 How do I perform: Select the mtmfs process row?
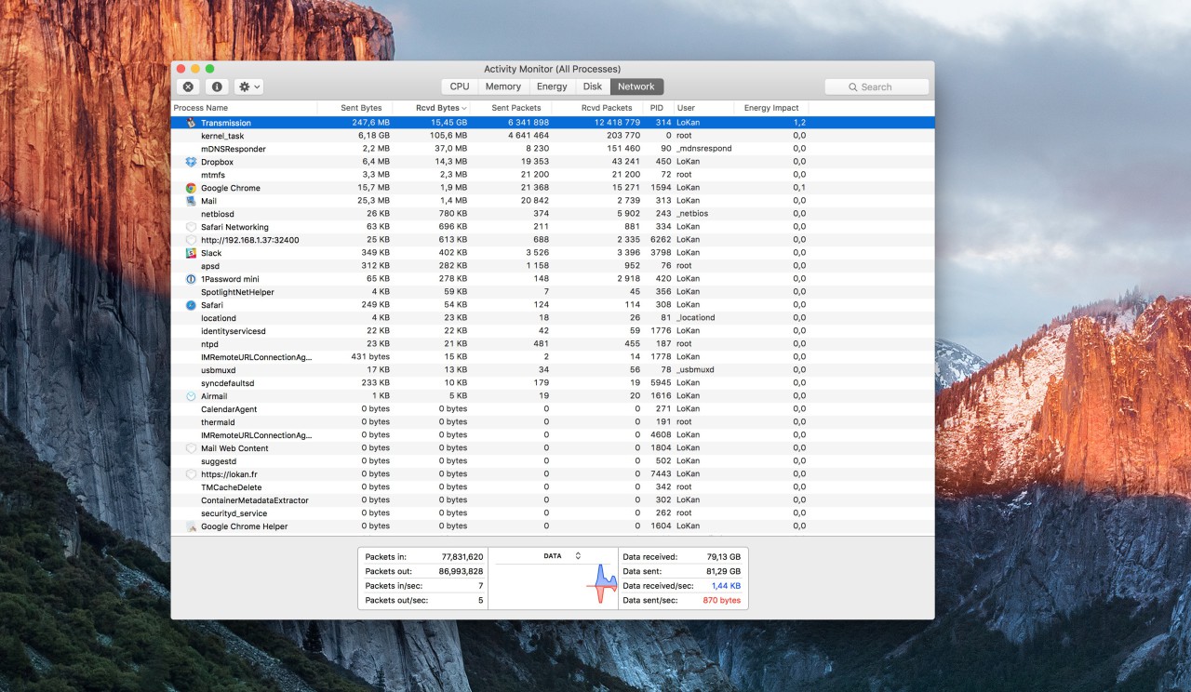coord(553,175)
